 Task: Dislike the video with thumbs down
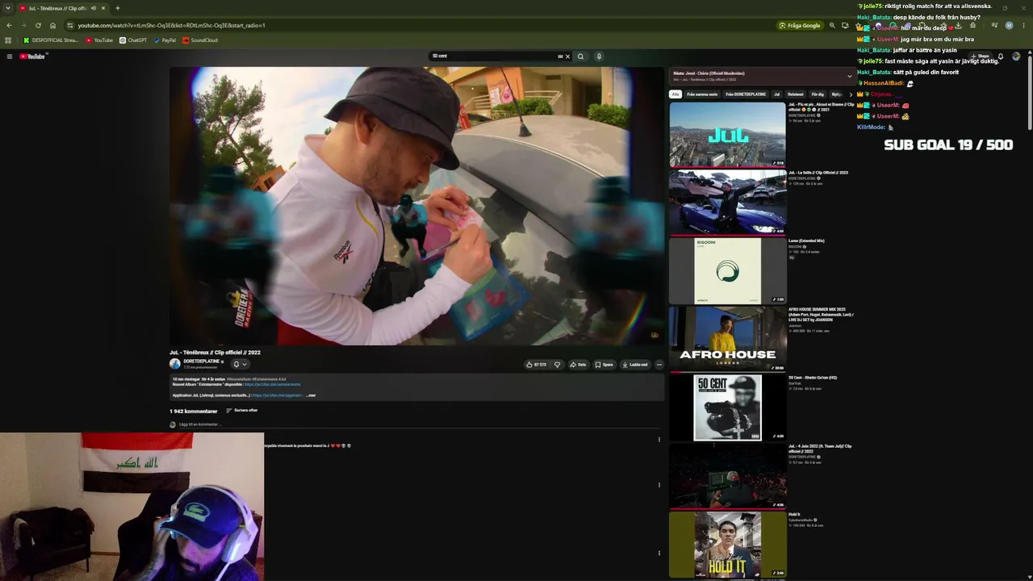[557, 365]
